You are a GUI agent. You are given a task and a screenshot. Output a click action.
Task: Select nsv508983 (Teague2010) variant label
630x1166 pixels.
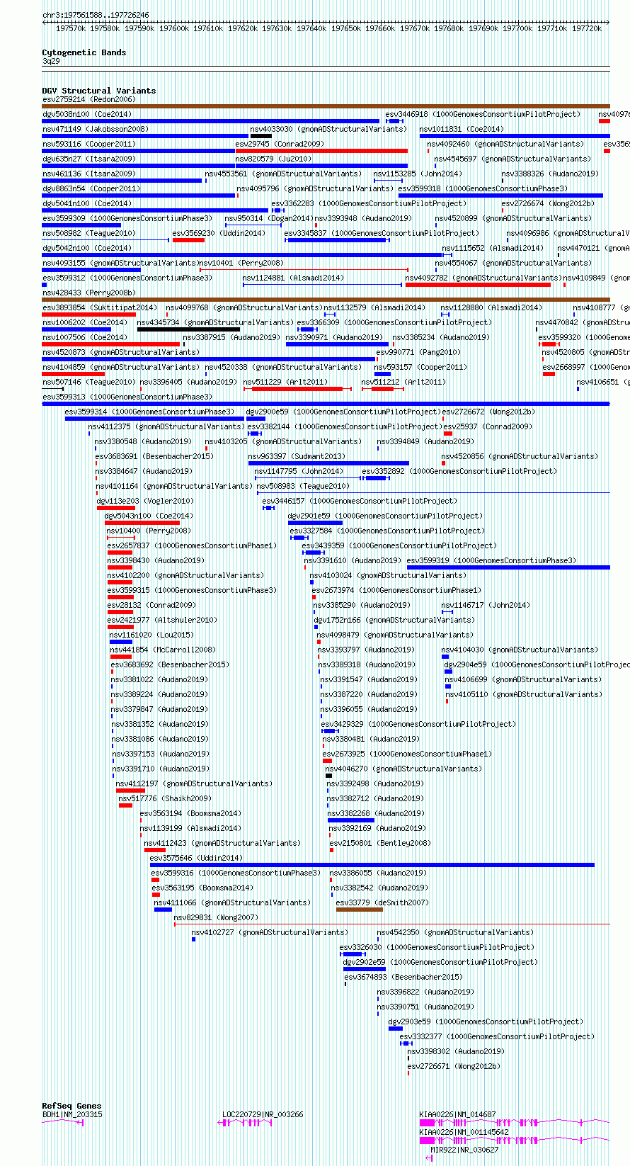tap(303, 486)
